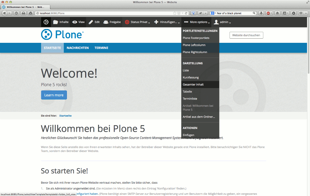Switch to View mode with eye icon
Screen dimensions: 310x196
click(78, 22)
